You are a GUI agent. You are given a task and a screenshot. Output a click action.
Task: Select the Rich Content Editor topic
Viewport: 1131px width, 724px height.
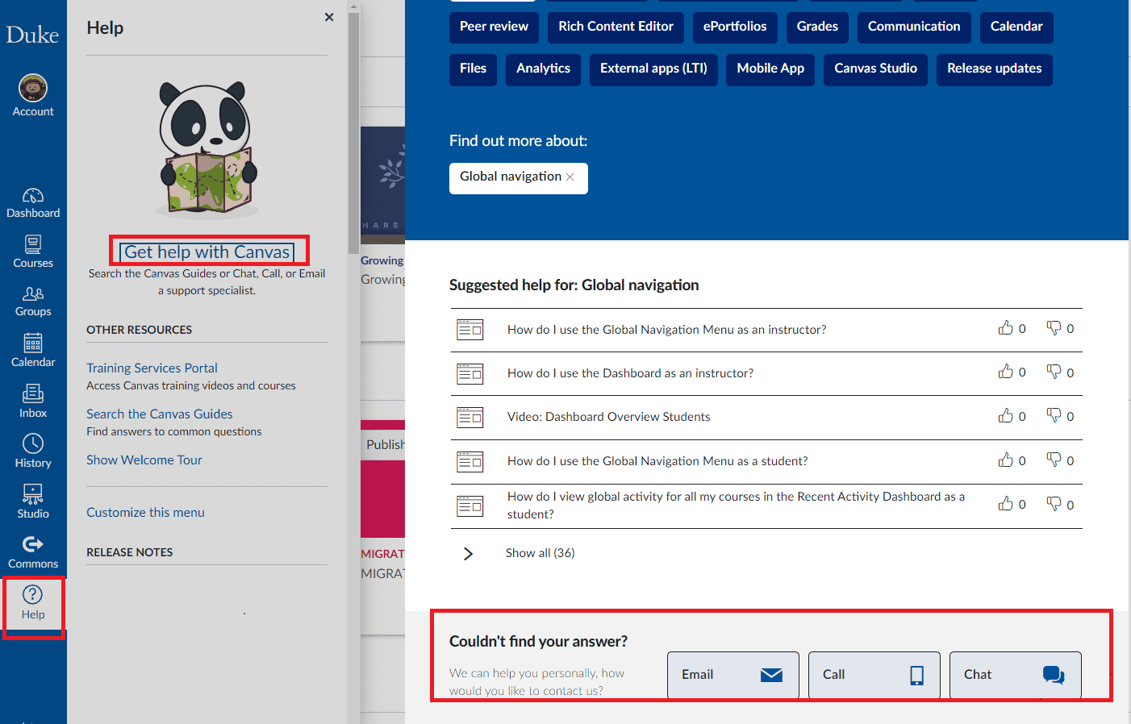tap(616, 27)
